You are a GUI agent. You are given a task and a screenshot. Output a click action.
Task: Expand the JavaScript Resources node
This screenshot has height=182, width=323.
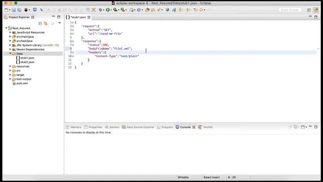click(10, 32)
